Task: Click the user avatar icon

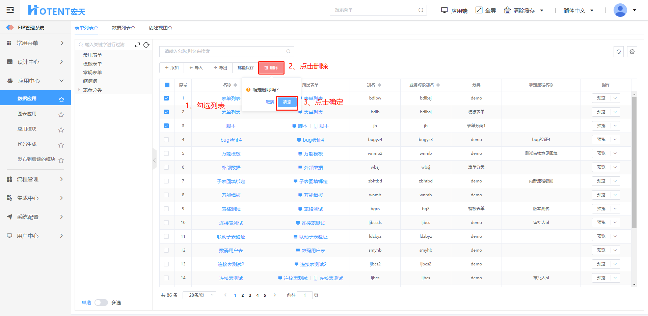Action: (x=620, y=10)
